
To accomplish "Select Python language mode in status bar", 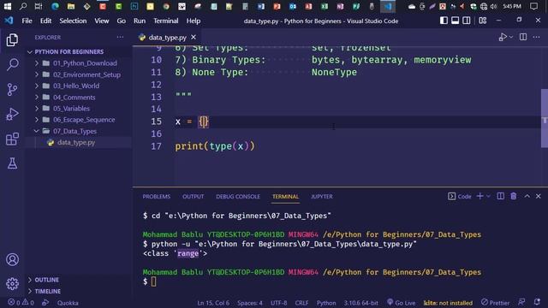I will [326, 303].
